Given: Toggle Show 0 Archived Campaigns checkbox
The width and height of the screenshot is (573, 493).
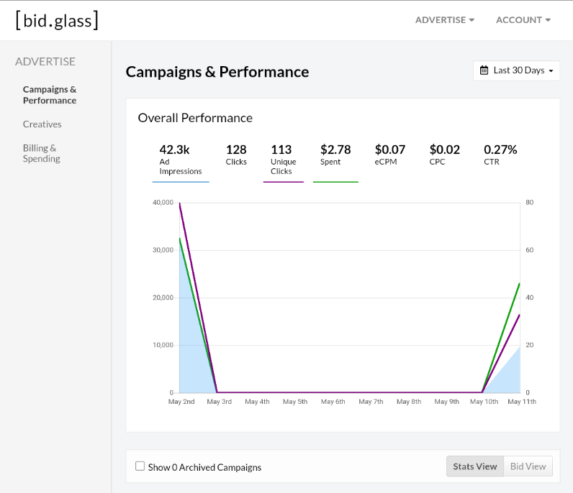Looking at the screenshot, I should tap(140, 466).
